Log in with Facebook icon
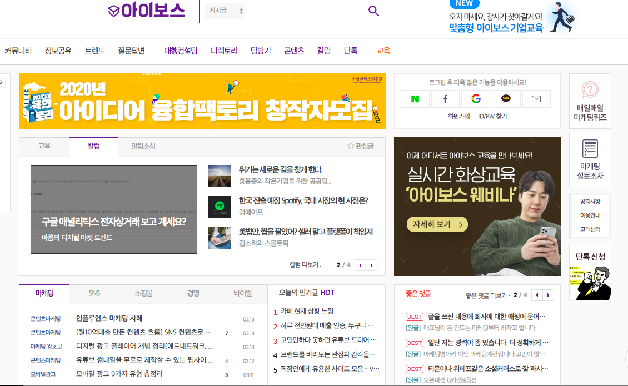Viewport: 628px width, 386px height. (445, 99)
